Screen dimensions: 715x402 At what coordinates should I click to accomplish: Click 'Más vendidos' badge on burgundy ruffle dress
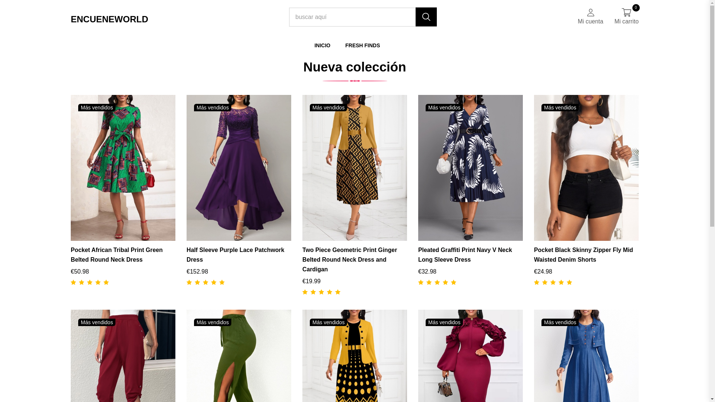(x=444, y=322)
